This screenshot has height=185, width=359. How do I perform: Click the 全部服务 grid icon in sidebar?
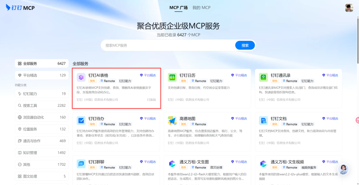click(x=20, y=64)
